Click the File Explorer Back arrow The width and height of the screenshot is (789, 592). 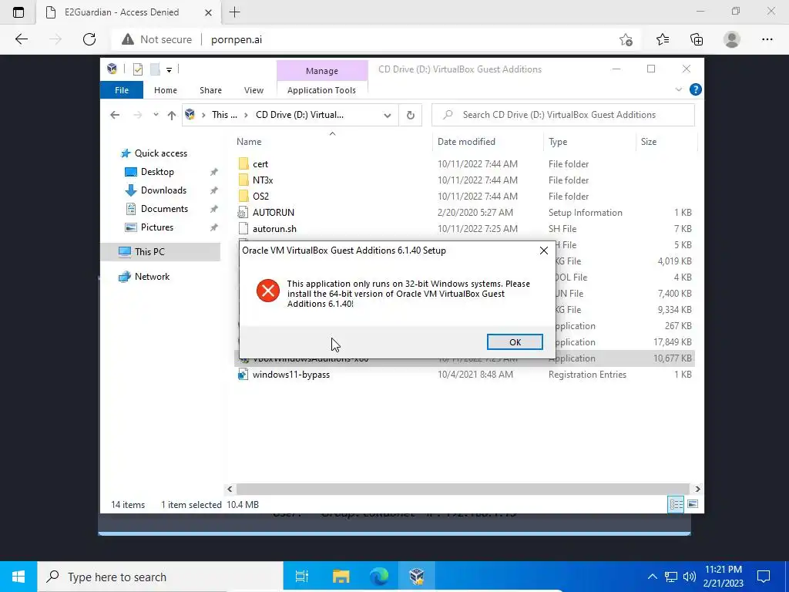click(115, 116)
